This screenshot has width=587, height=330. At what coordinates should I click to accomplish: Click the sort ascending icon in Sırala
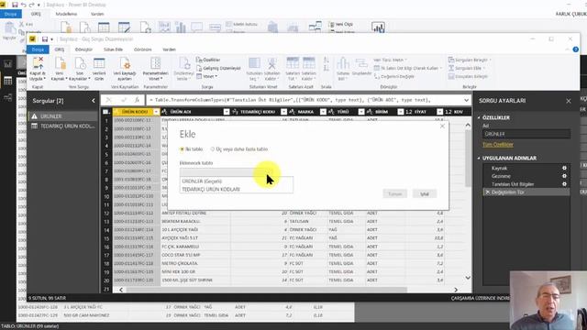click(x=327, y=60)
